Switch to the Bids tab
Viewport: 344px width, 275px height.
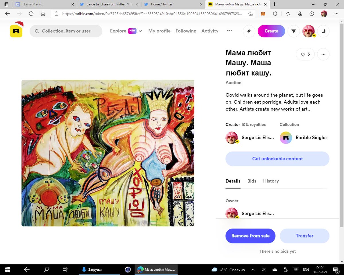pos(252,181)
